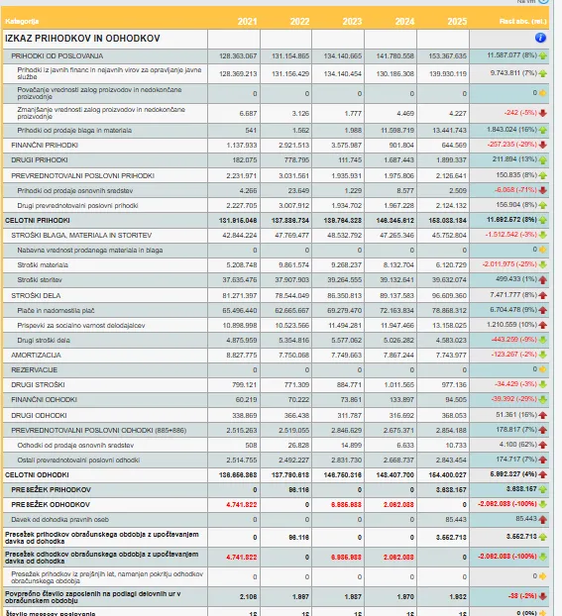Click red up arrow in STROŠKI DELA row

(x=543, y=295)
